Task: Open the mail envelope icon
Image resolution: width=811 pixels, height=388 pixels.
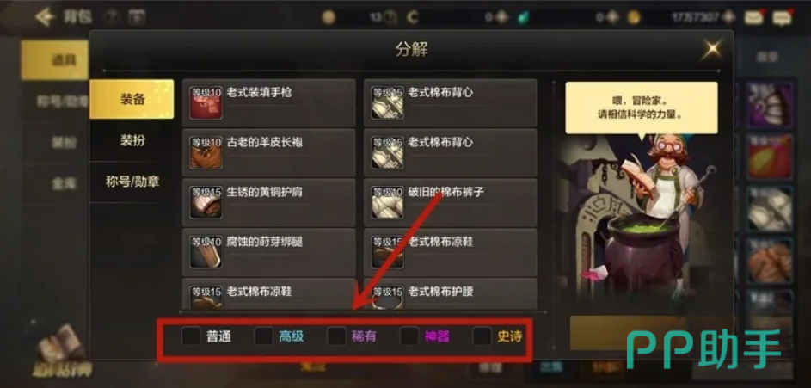Action: [x=754, y=17]
